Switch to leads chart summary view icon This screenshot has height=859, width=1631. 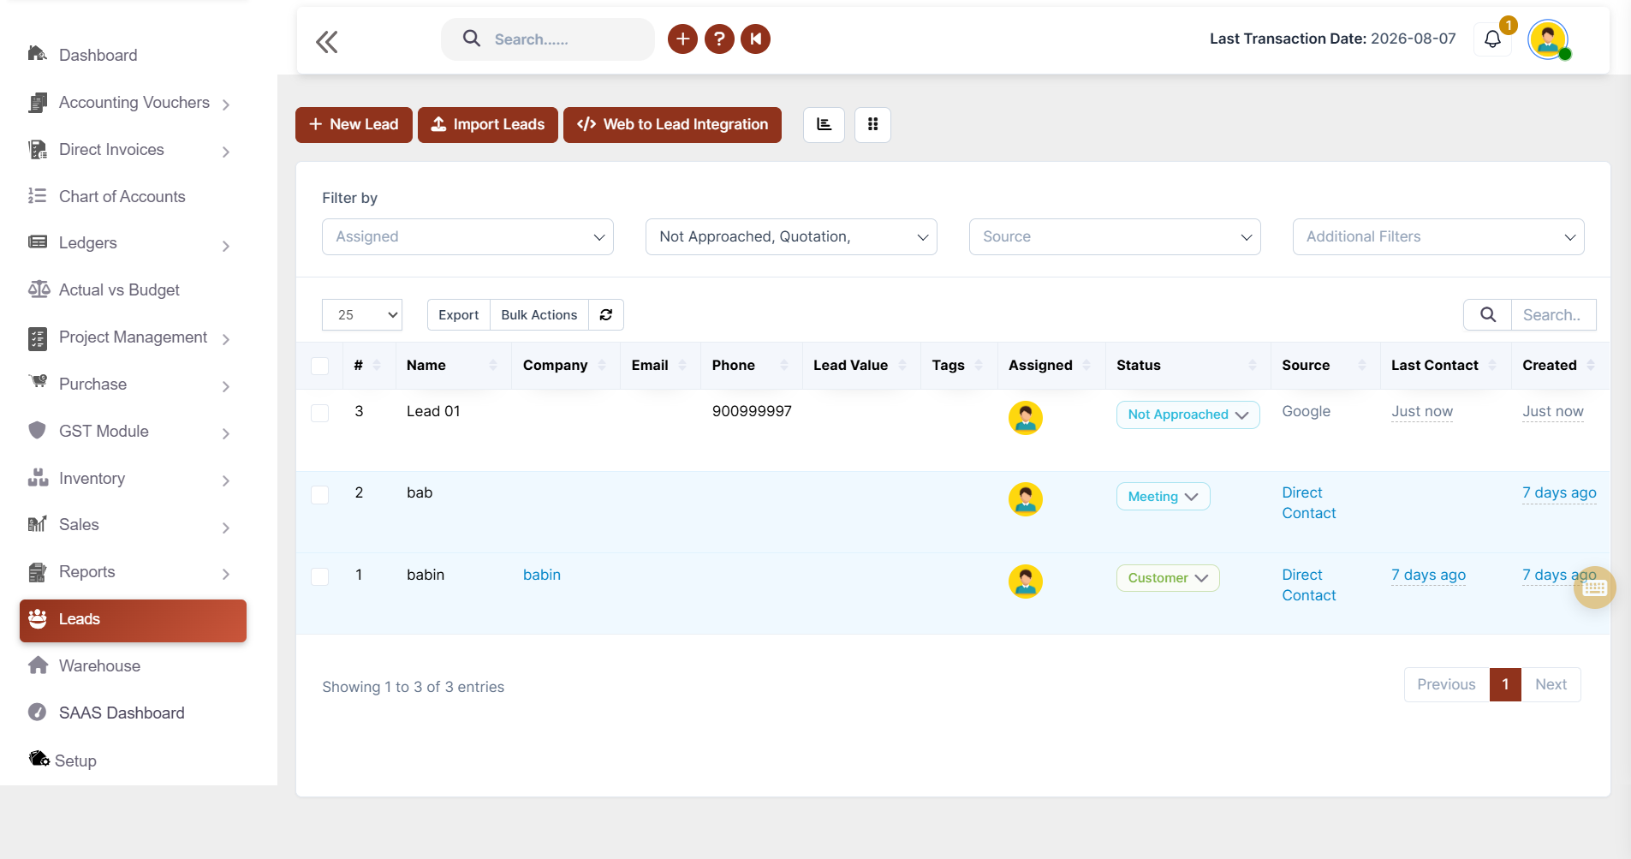point(824,125)
